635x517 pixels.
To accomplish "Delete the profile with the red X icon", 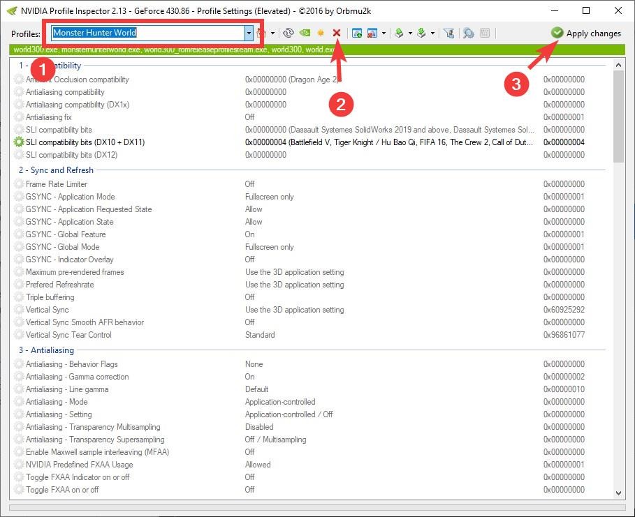I will click(337, 33).
